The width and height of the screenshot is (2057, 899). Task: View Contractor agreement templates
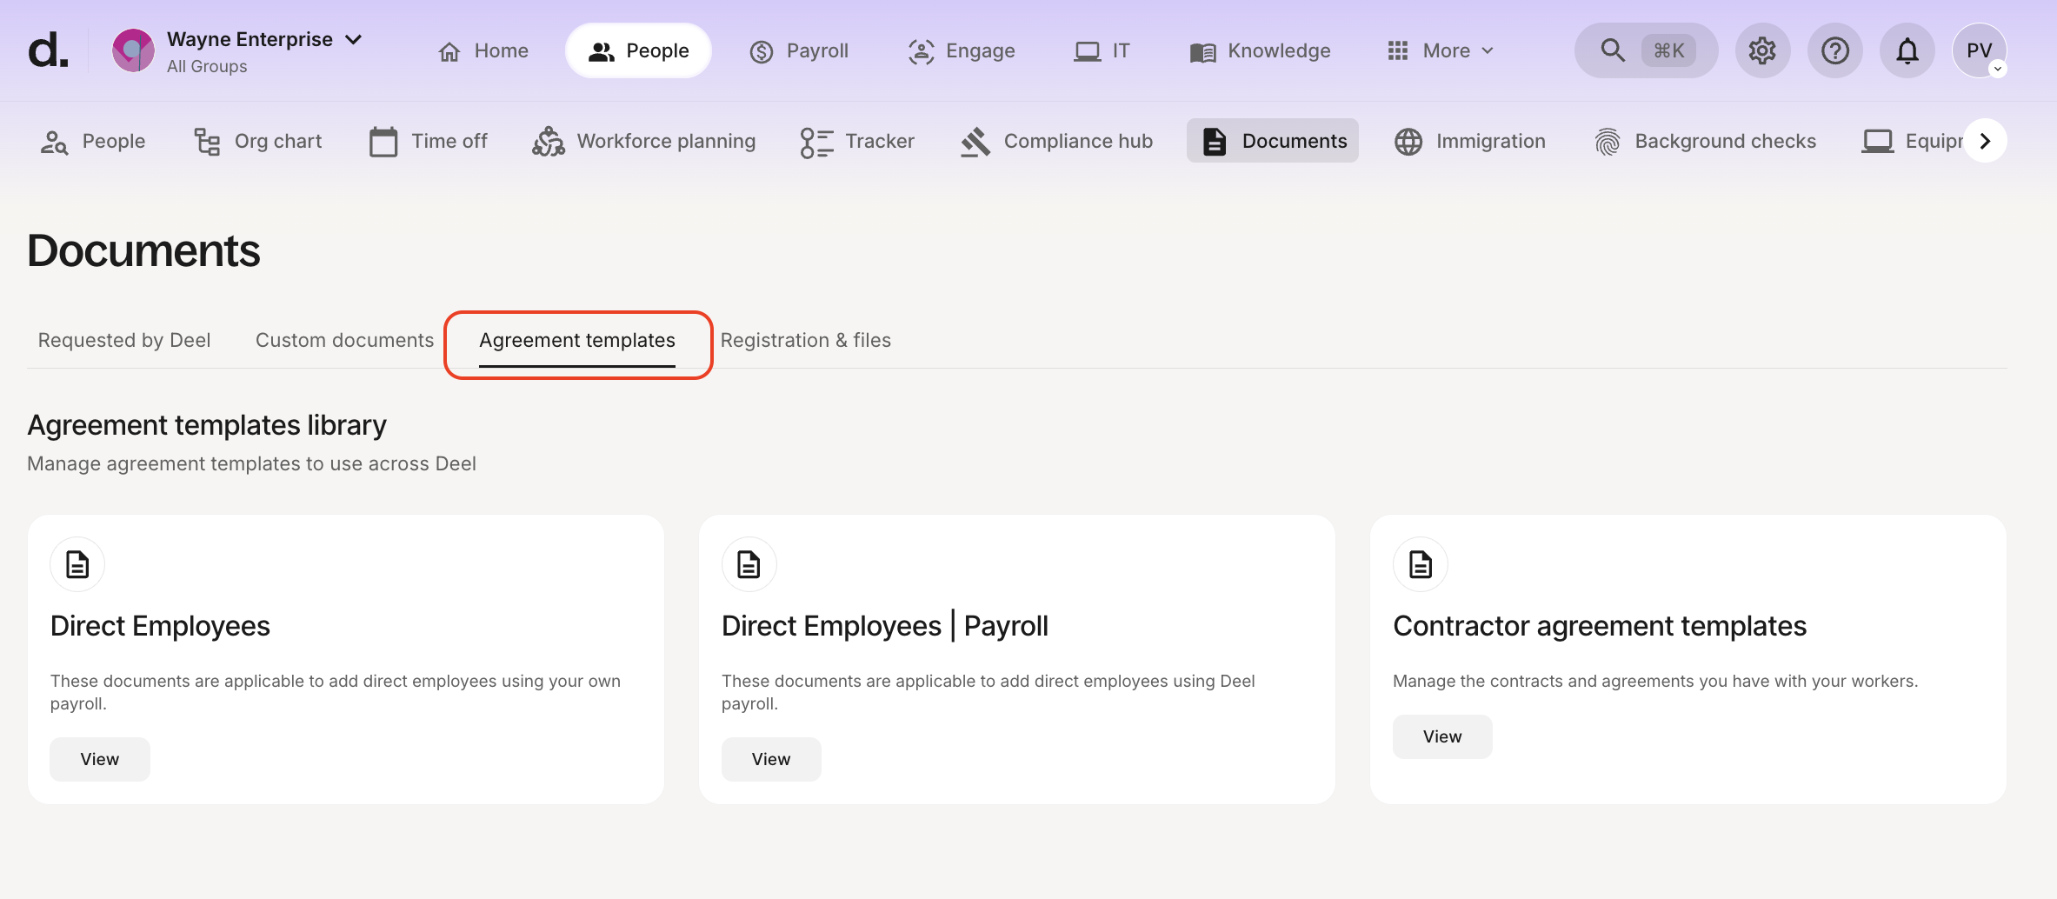click(1441, 736)
